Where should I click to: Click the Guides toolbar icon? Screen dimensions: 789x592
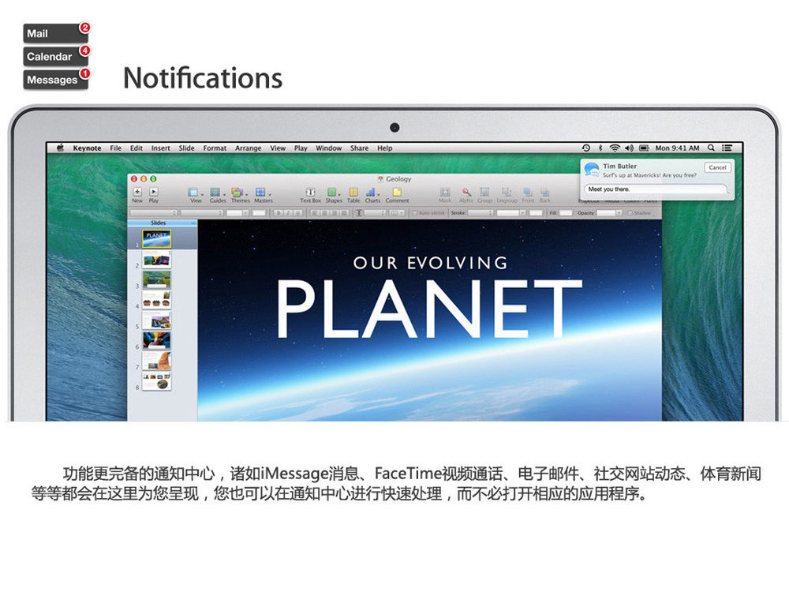215,193
